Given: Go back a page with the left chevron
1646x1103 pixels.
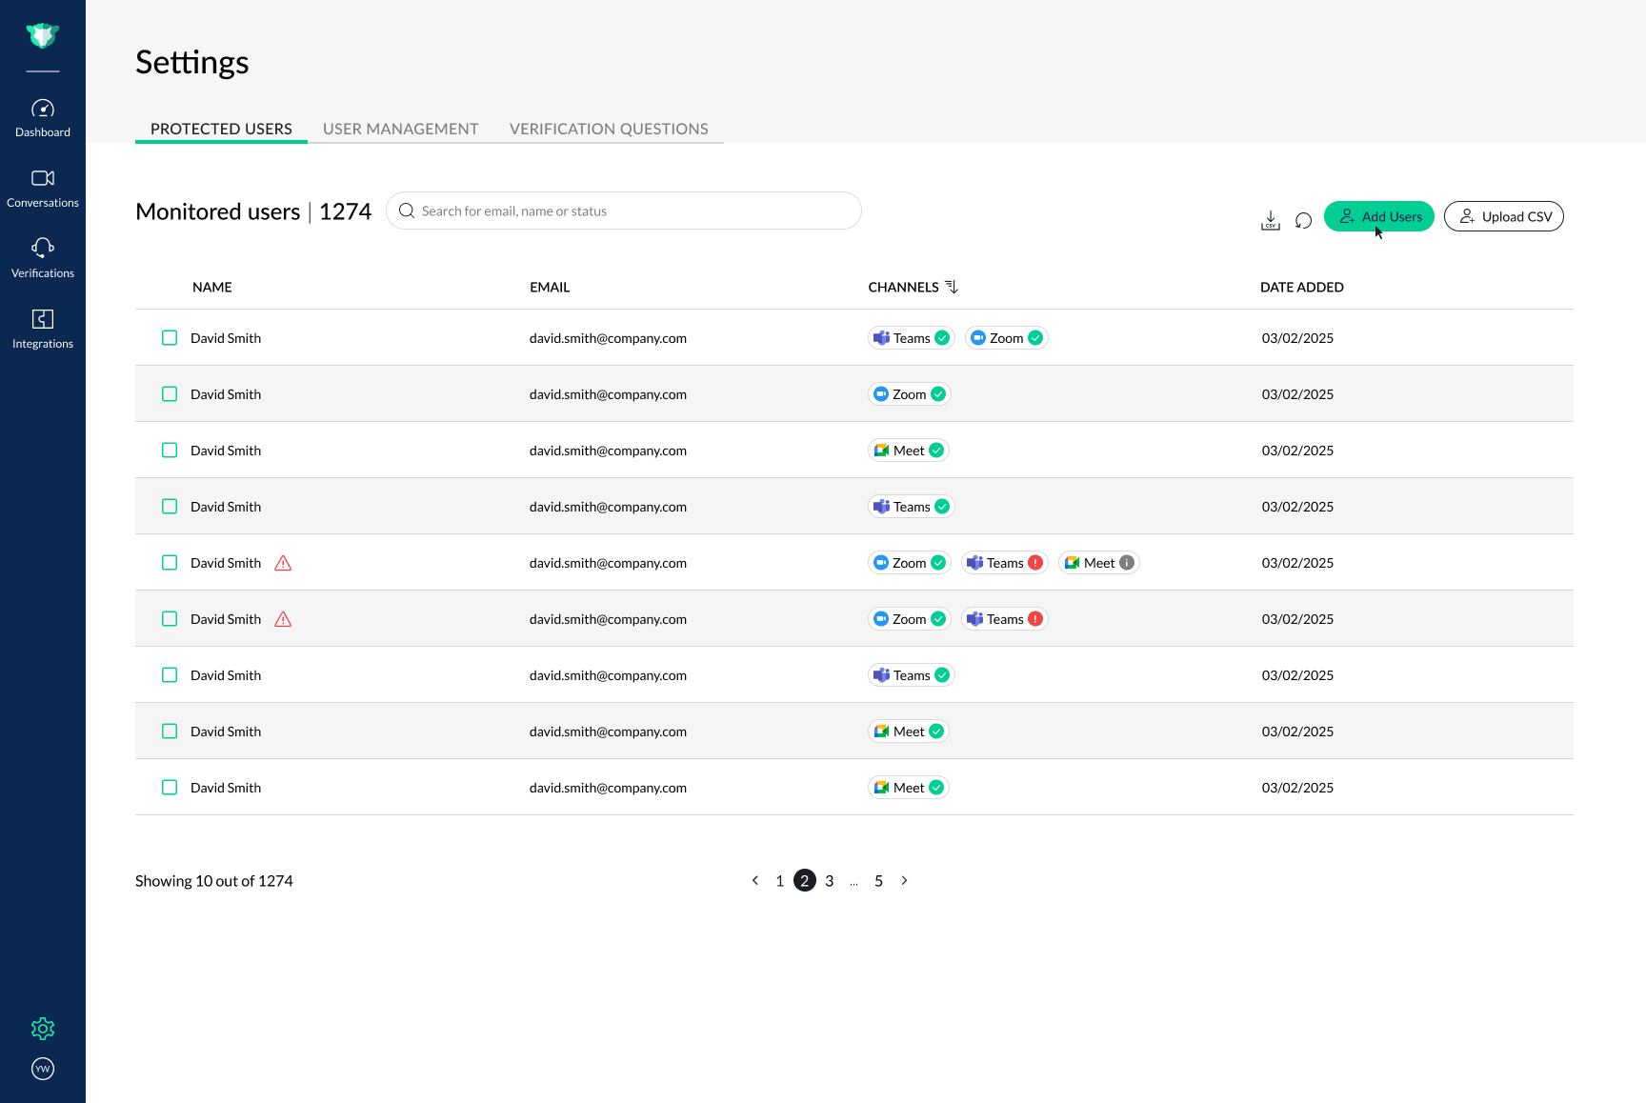Looking at the screenshot, I should click(755, 880).
